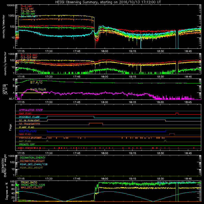Click the vertical Flags axis title
Image resolution: width=204 pixels, height=204 pixels.
[x=10, y=127]
